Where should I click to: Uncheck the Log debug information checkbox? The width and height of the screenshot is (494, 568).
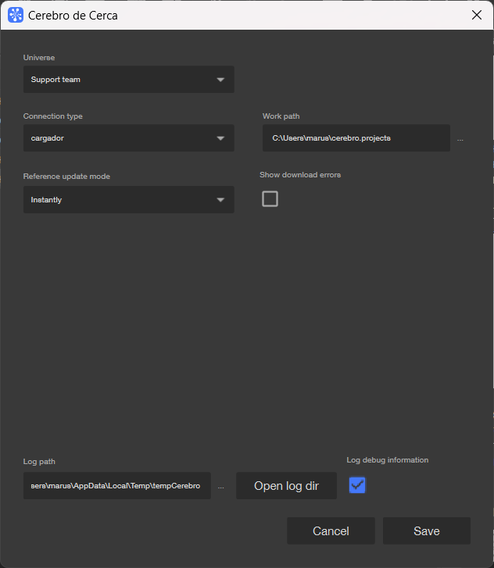(x=357, y=484)
